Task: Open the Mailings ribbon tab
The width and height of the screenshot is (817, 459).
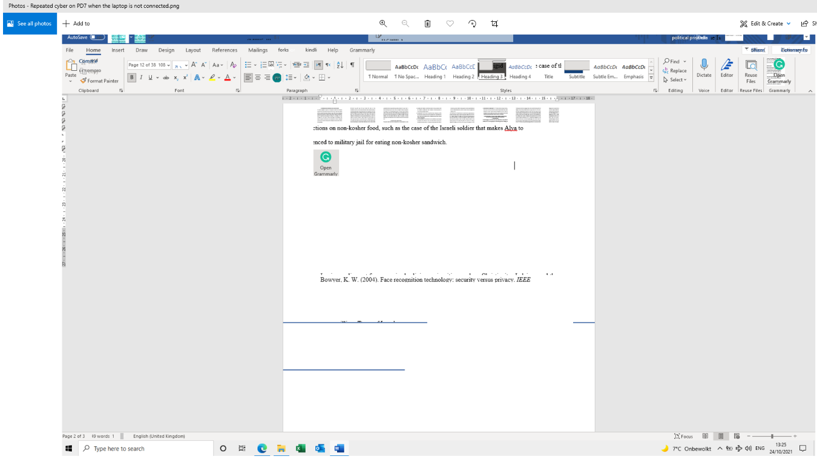Action: [x=258, y=50]
